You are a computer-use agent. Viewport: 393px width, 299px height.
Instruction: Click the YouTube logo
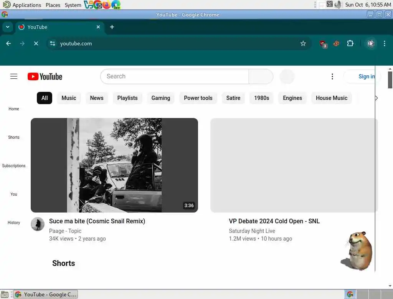[45, 76]
